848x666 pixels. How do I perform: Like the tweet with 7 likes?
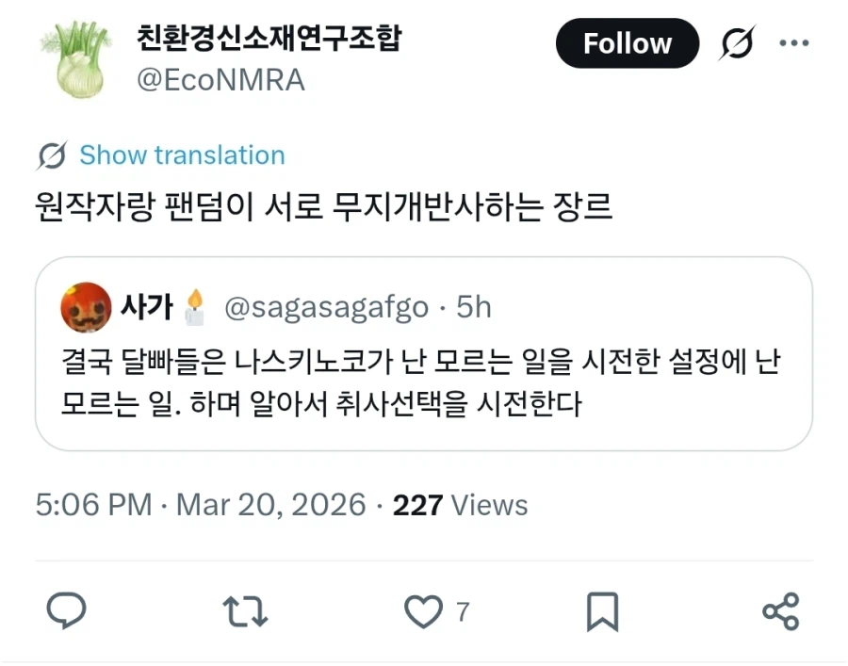point(424,611)
